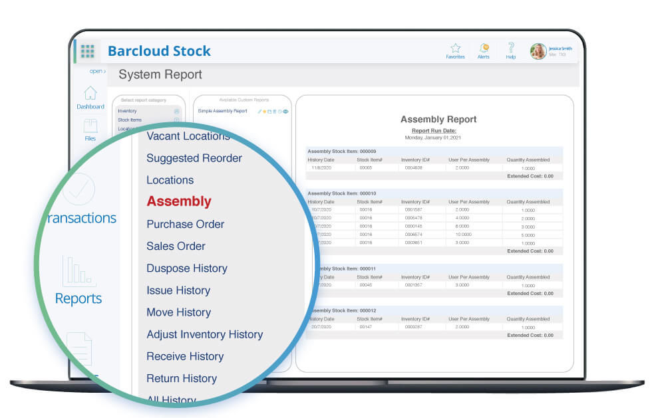Click Barcloud Stock title
The image size is (650, 418).
(159, 51)
